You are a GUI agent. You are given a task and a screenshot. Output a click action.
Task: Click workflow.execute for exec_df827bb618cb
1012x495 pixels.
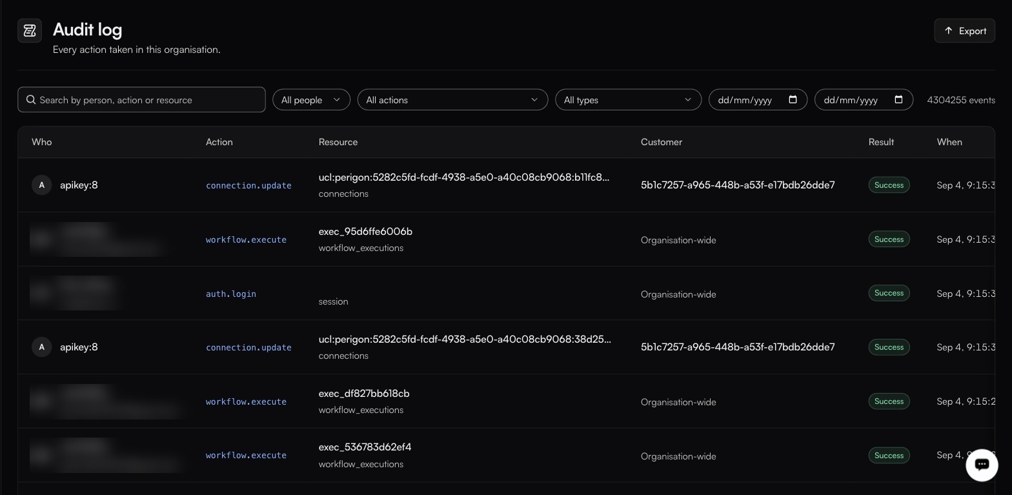tap(246, 401)
